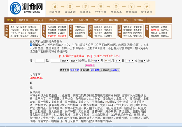Open the 塔罗牌 tarot link
The height and width of the screenshot is (127, 182).
click(23, 27)
